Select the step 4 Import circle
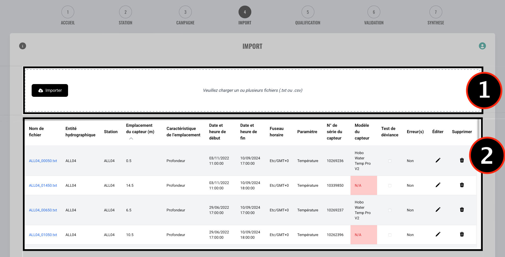 click(x=245, y=12)
